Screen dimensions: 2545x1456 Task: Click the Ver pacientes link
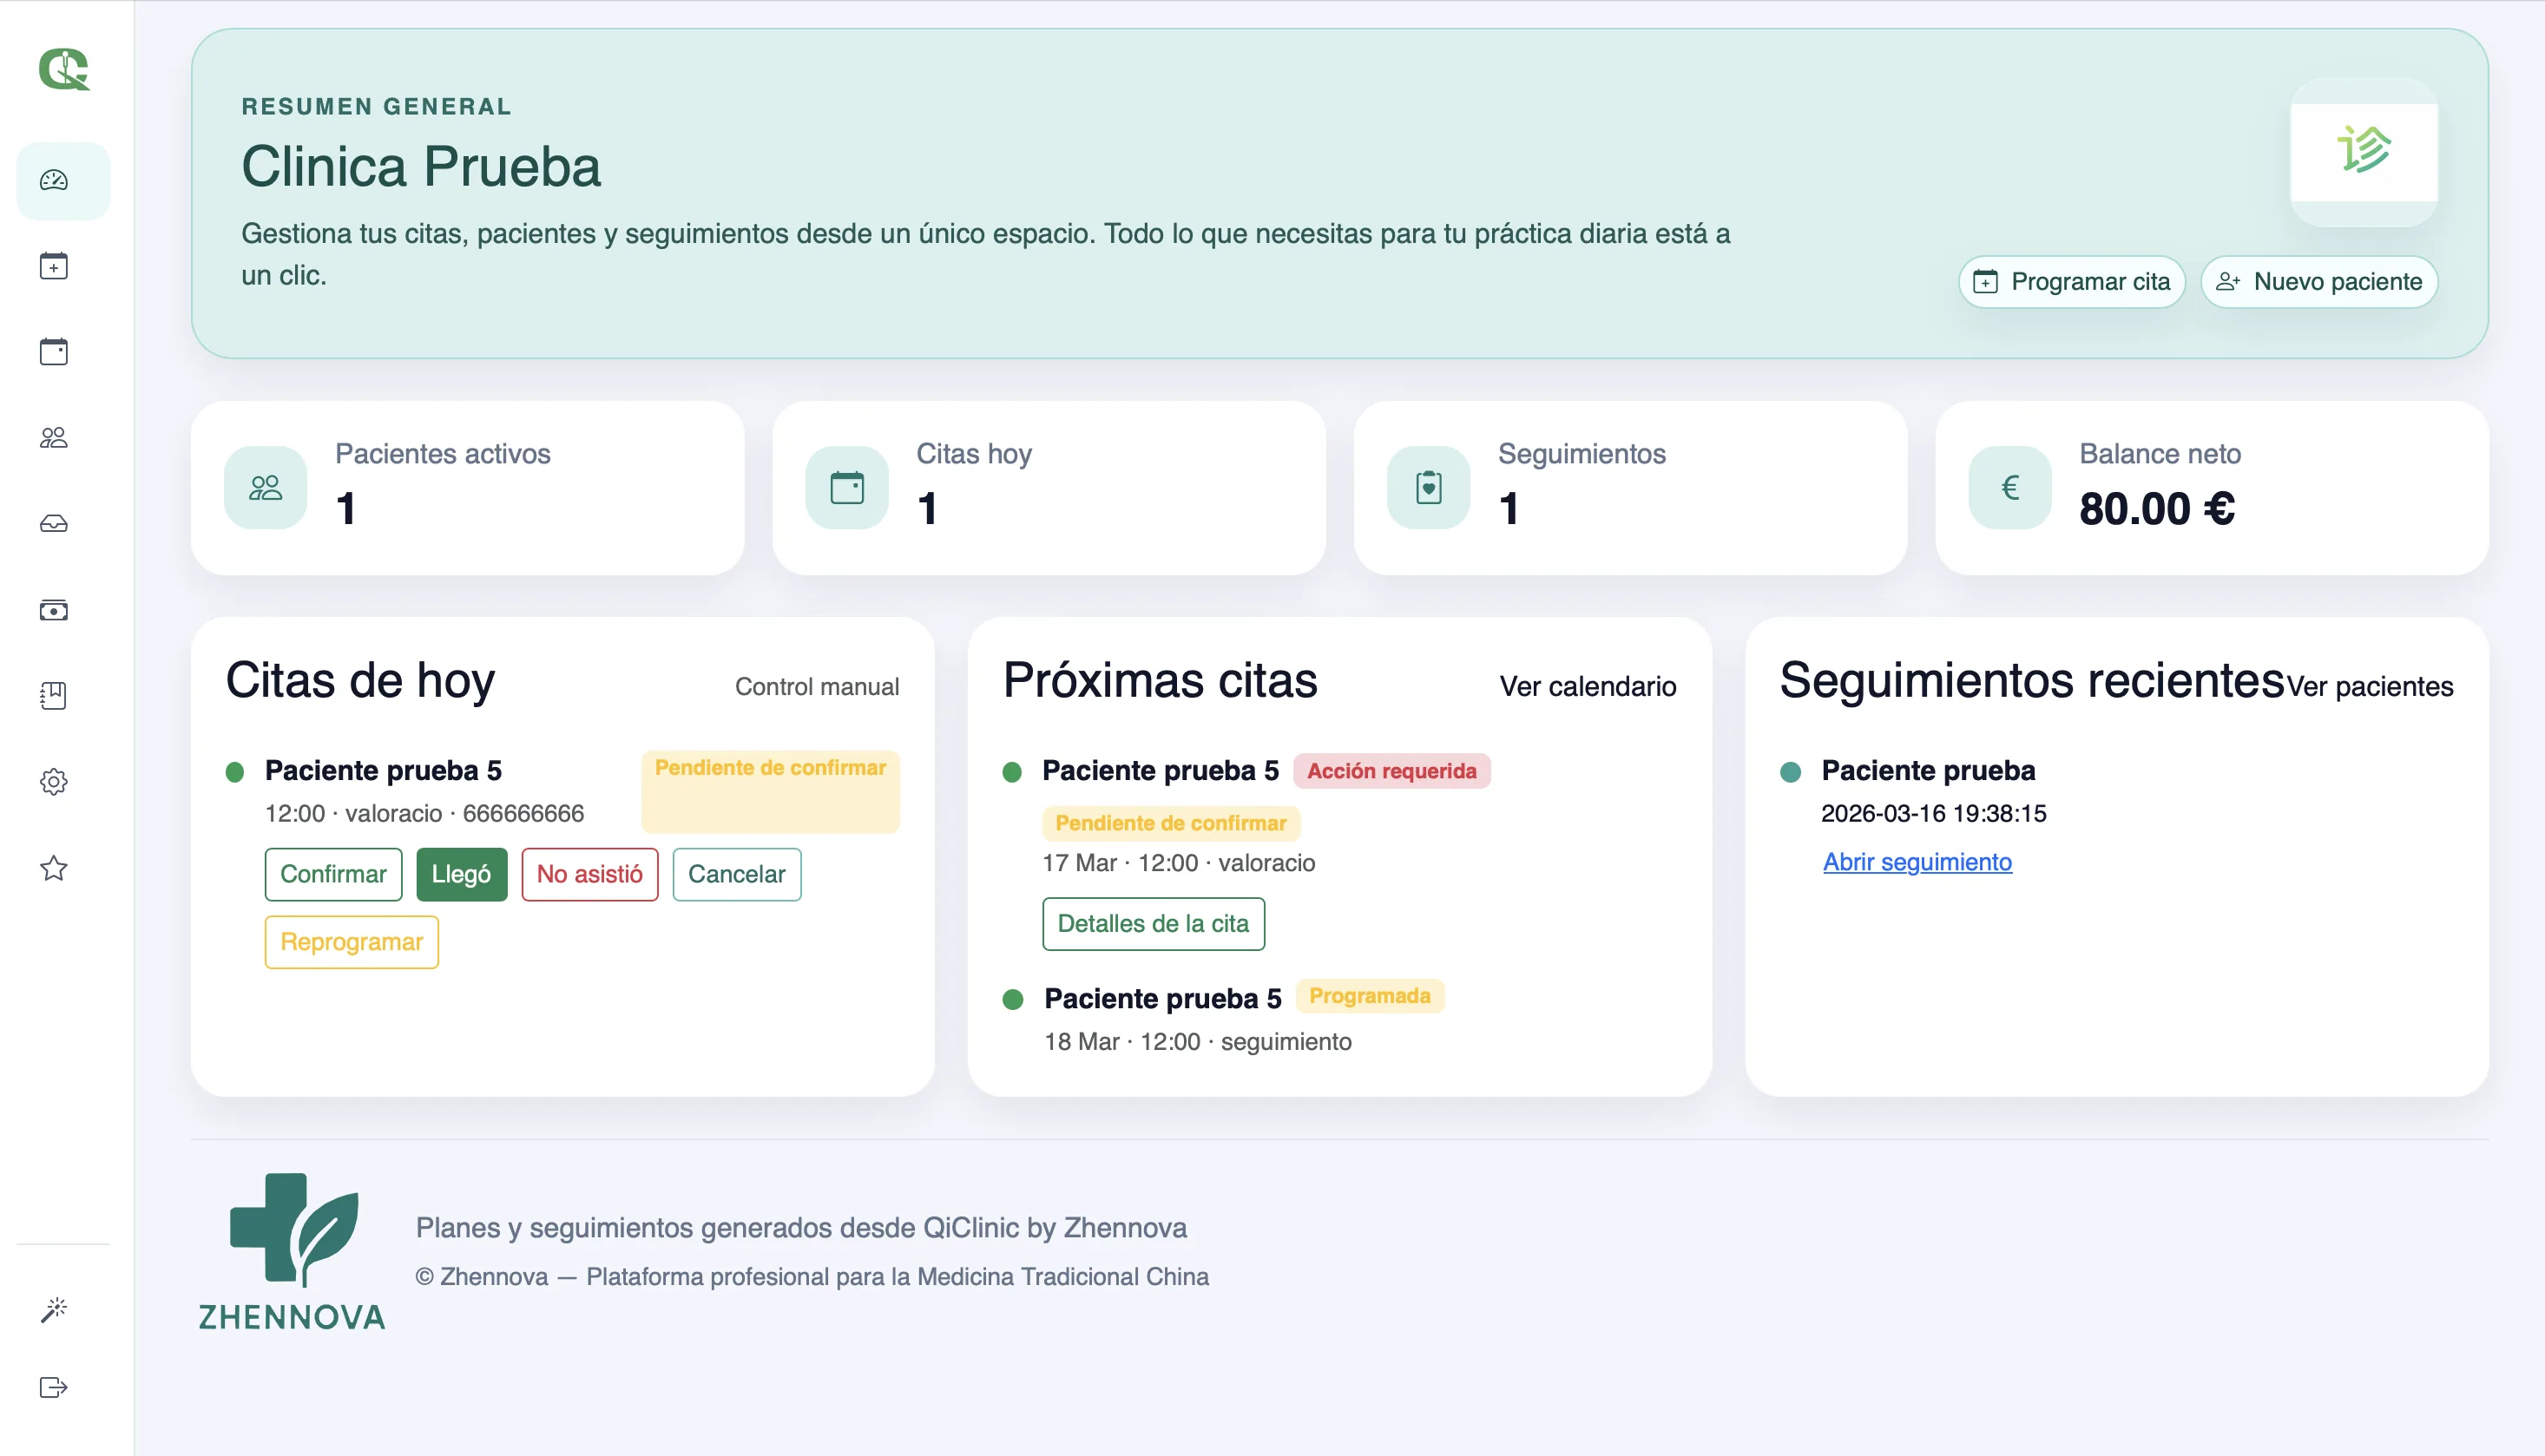click(2370, 686)
